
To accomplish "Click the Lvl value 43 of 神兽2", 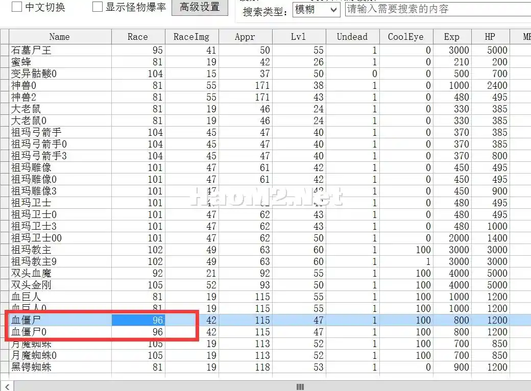I will tap(299, 97).
